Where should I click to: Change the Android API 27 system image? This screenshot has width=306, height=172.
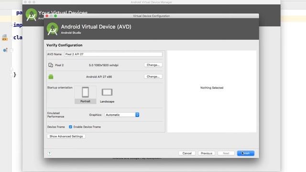pos(153,76)
